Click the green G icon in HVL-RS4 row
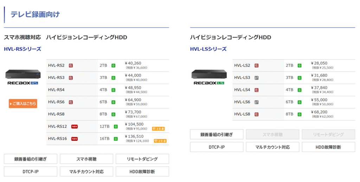Image resolution: width=360 pixels, height=182 pixels. coord(114,90)
